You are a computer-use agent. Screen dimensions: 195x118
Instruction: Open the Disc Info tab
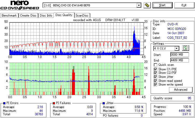click(x=46, y=16)
